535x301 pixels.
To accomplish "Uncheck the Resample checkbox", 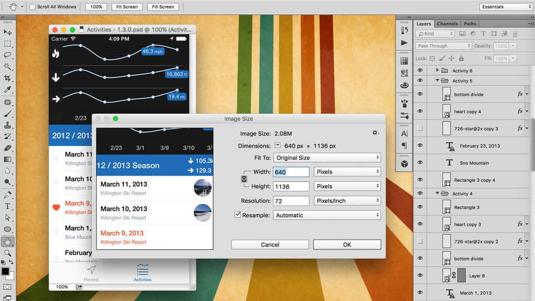I will tap(238, 215).
